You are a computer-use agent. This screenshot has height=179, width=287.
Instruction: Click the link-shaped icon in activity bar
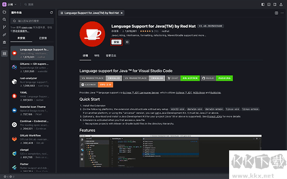[4, 35]
